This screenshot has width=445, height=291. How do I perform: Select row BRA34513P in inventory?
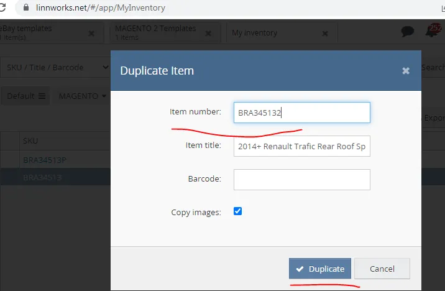45,160
